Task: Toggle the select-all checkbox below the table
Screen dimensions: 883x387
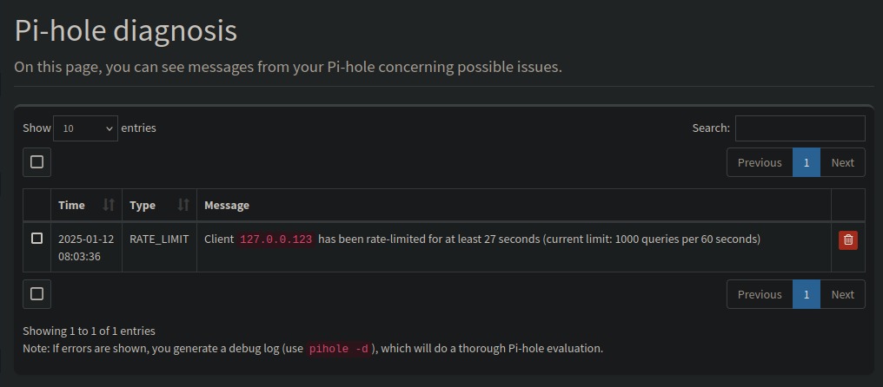Action: pos(37,294)
